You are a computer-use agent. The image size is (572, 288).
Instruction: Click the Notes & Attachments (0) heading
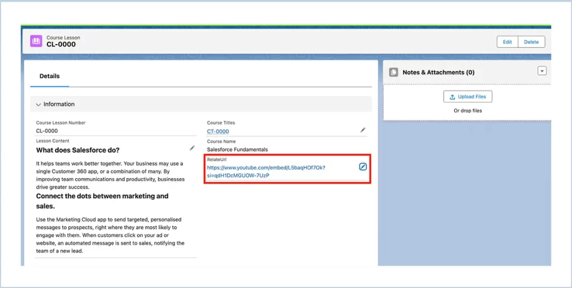pos(438,72)
